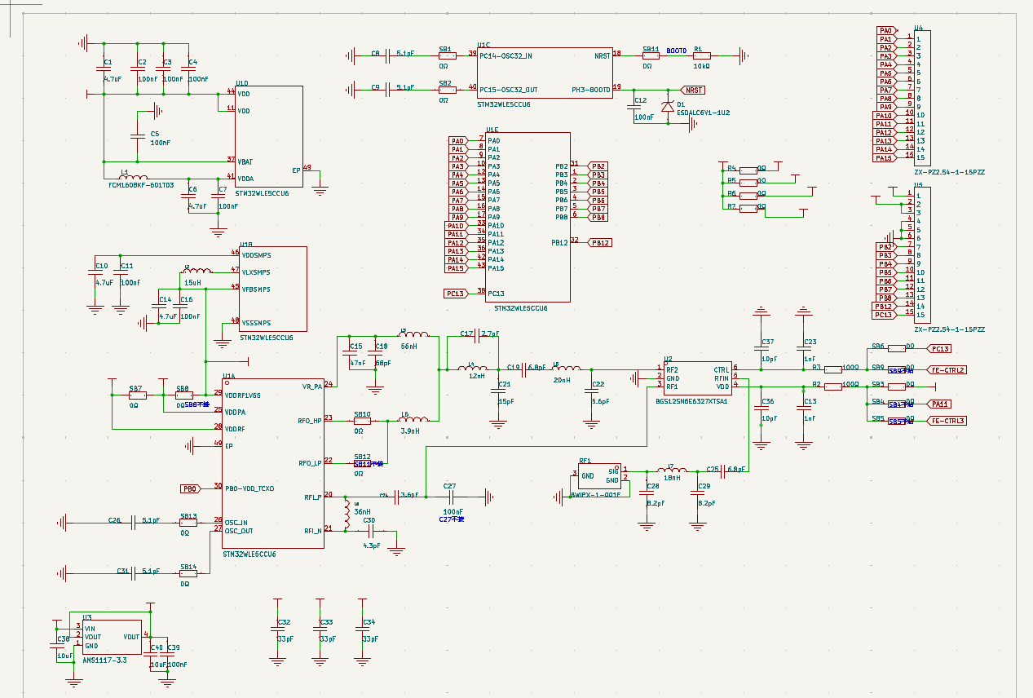Click the L1 ferrite bead inductor symbol
This screenshot has height=698, width=1033.
click(135, 178)
